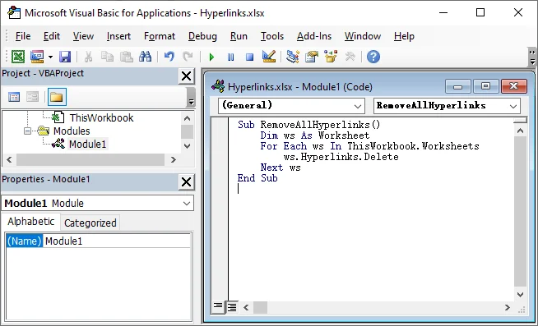Select the Modules folder in tree
Viewport: 538px width, 326px height.
pos(72,131)
